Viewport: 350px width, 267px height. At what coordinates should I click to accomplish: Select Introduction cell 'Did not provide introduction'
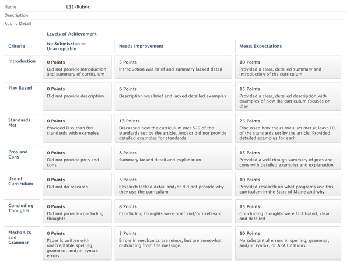tap(77, 67)
